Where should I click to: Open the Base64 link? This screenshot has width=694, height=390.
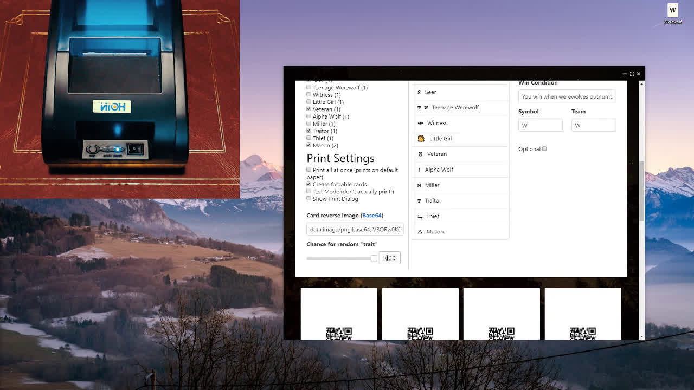click(372, 216)
